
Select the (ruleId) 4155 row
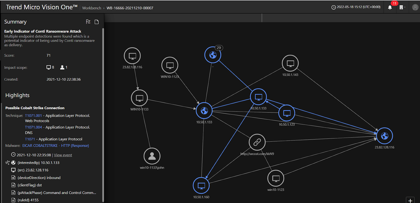[x=28, y=200]
